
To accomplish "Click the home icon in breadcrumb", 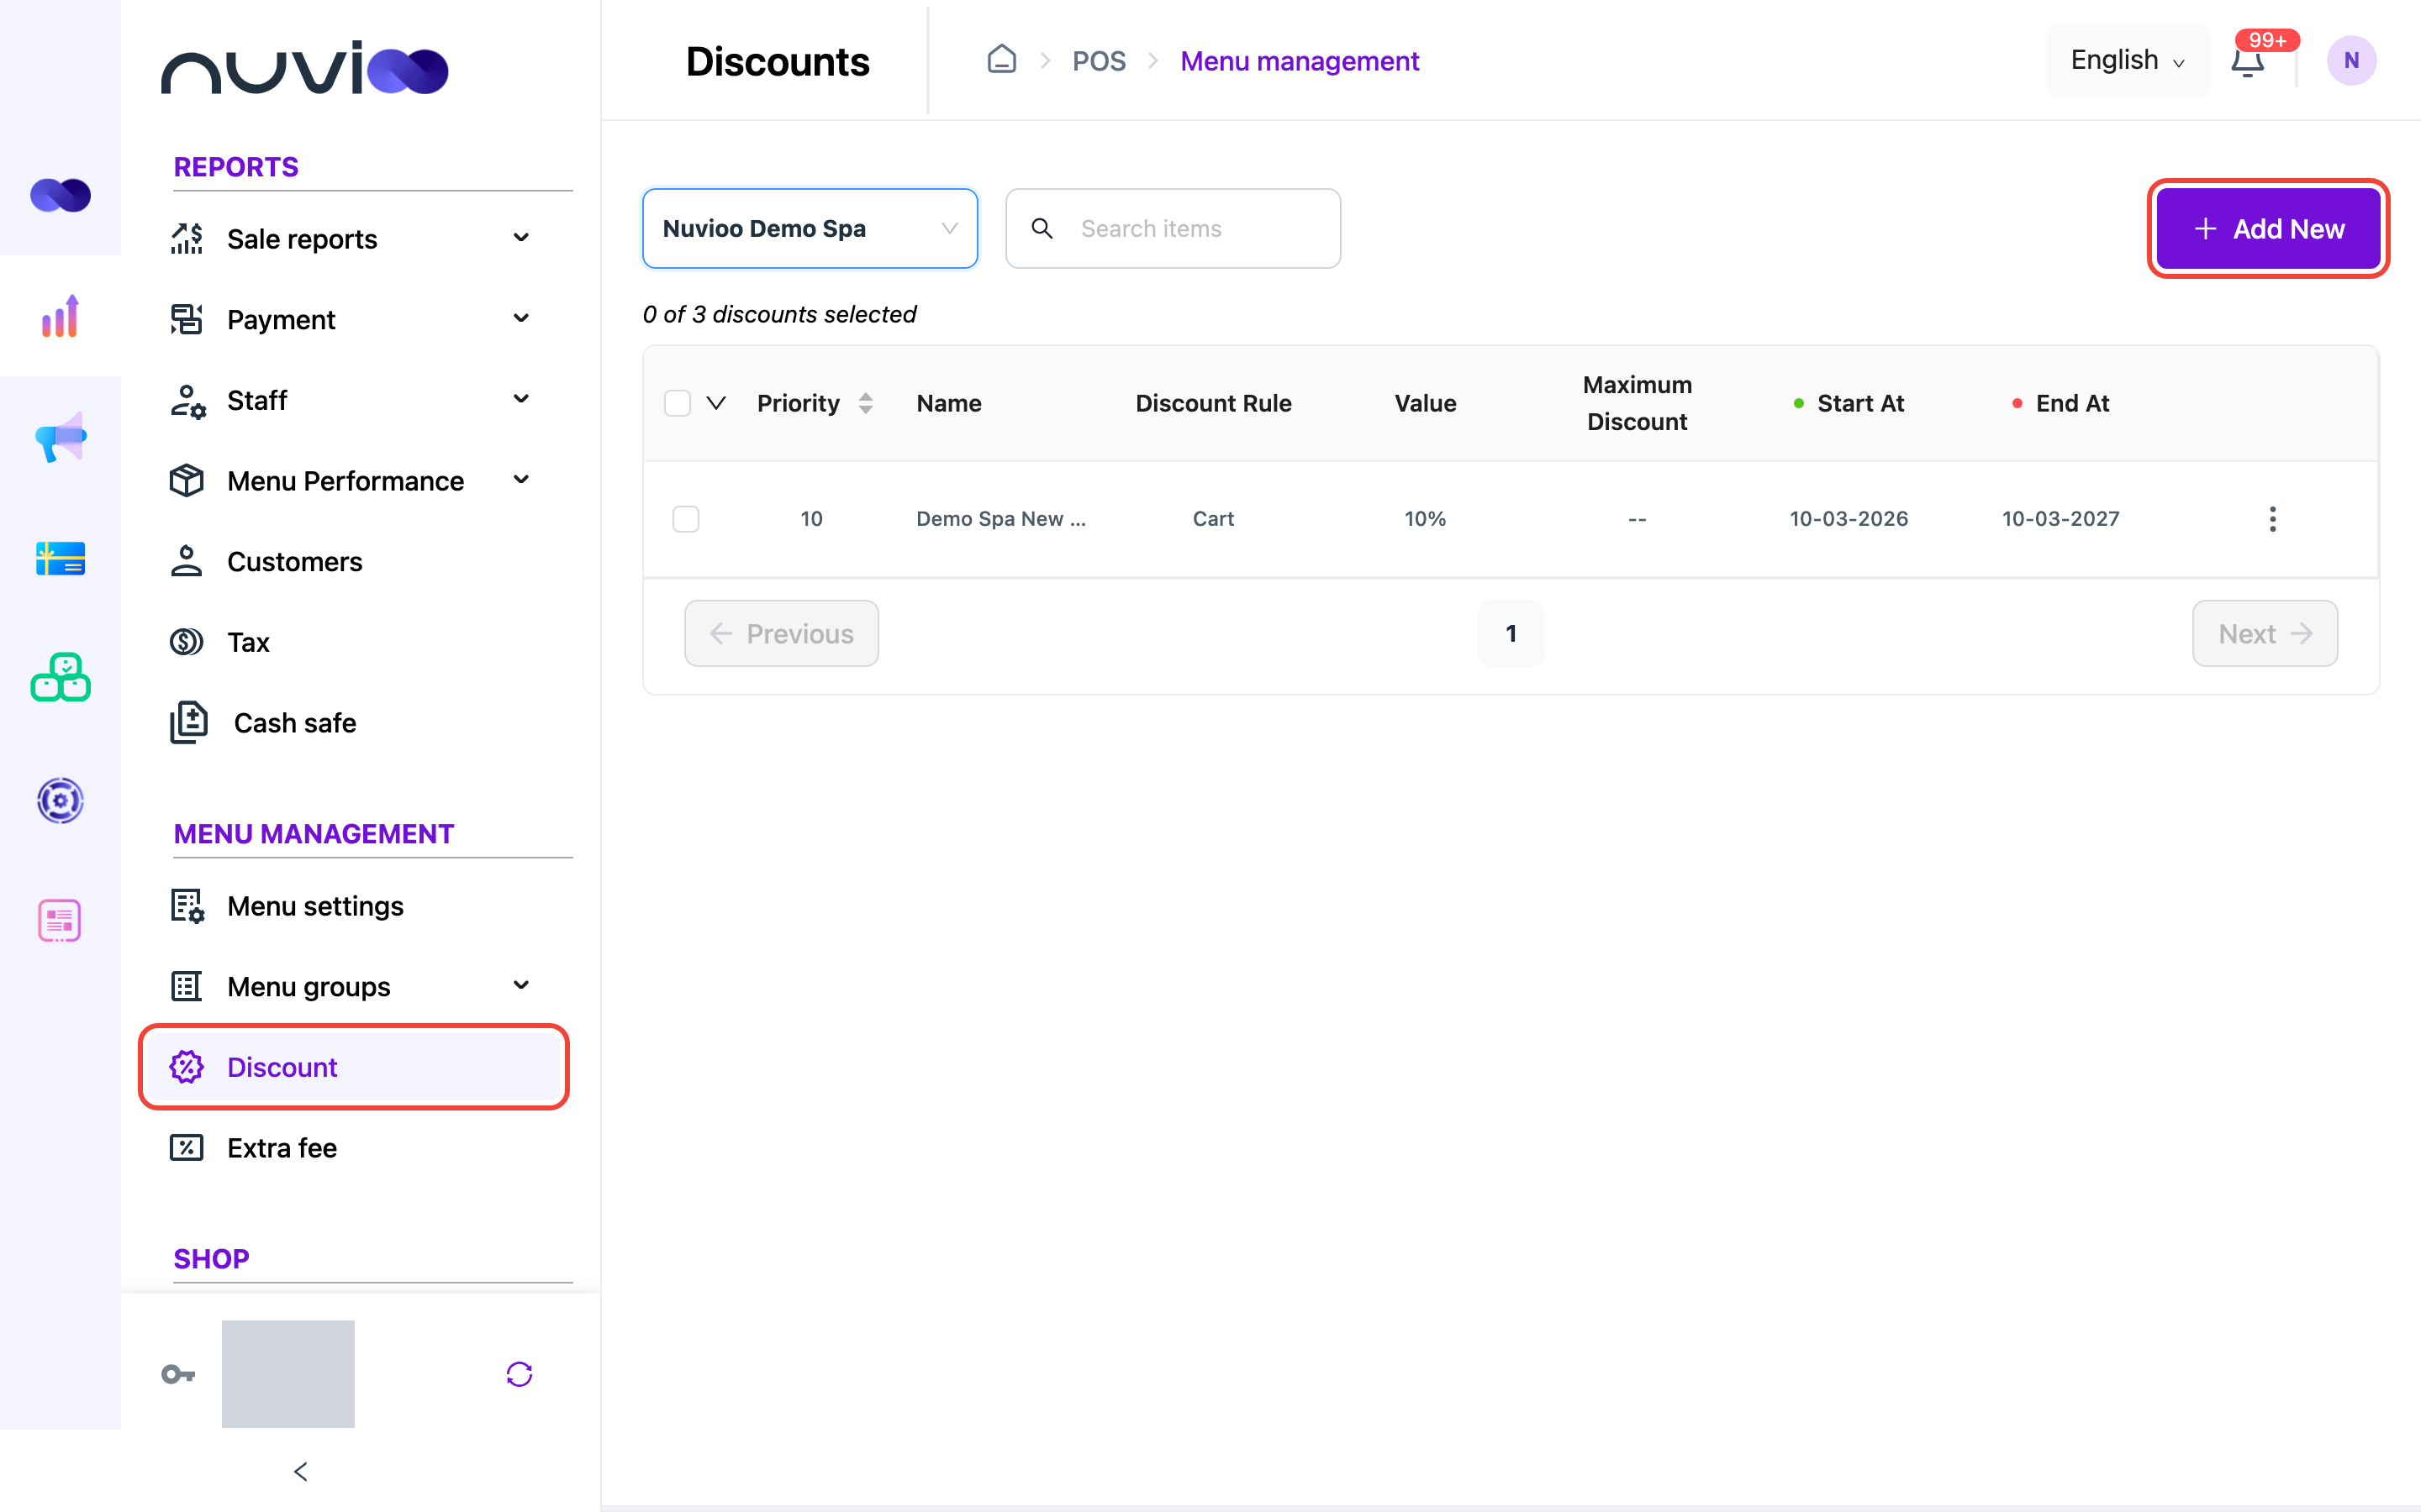I will [1001, 60].
